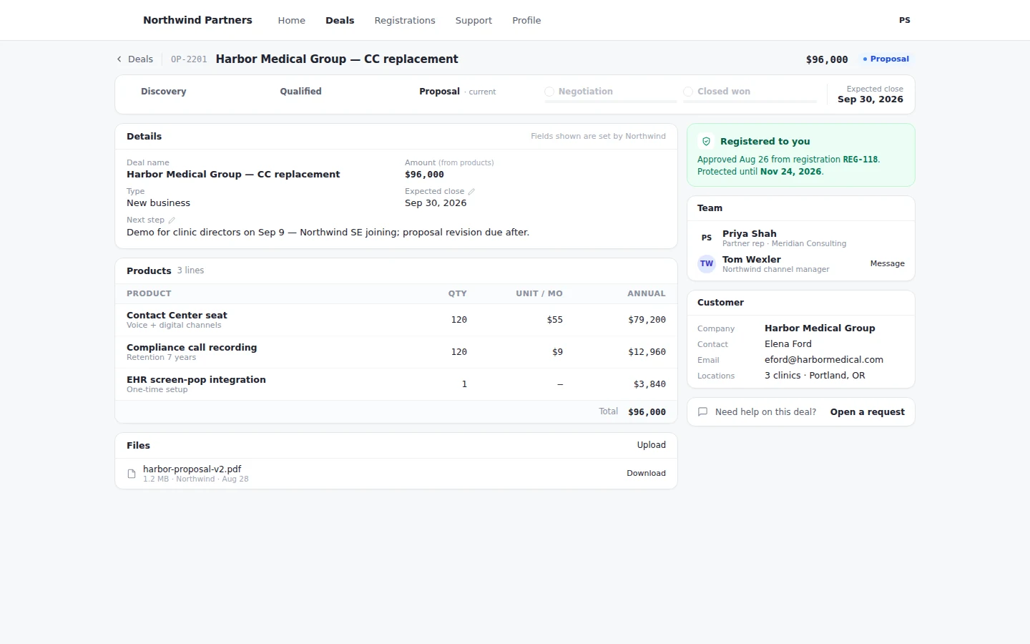Click contact name Elena Ford
Image resolution: width=1030 pixels, height=644 pixels.
pos(788,344)
